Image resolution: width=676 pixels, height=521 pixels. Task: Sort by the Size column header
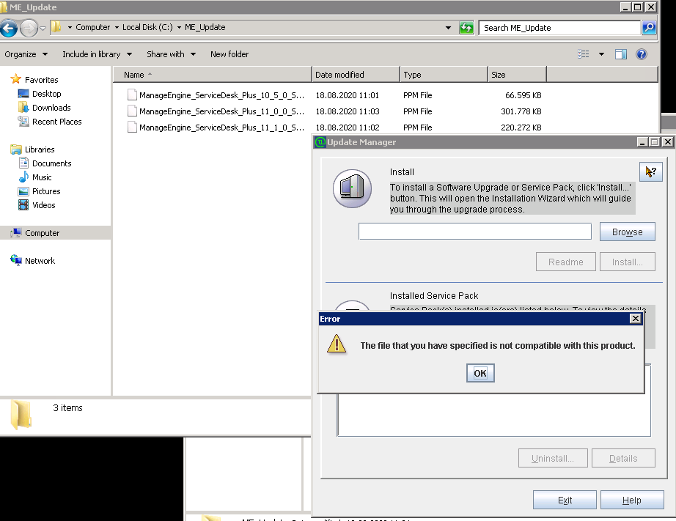pyautogui.click(x=518, y=75)
